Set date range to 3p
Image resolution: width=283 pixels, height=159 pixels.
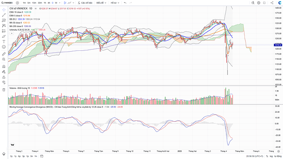(23, 156)
